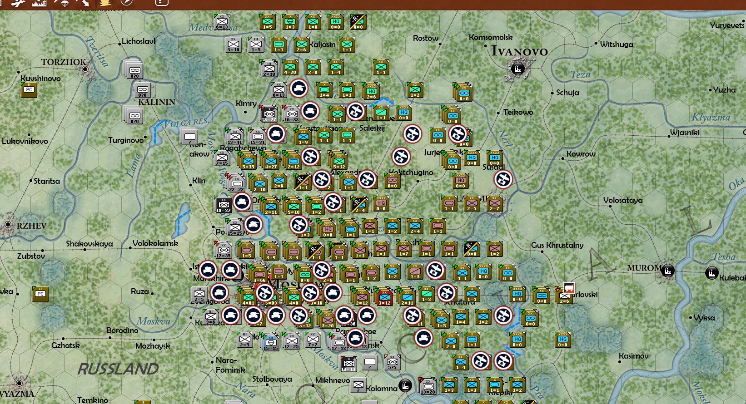Click the Volokolamsk town label
This screenshot has height=404, width=746.
pyautogui.click(x=155, y=243)
